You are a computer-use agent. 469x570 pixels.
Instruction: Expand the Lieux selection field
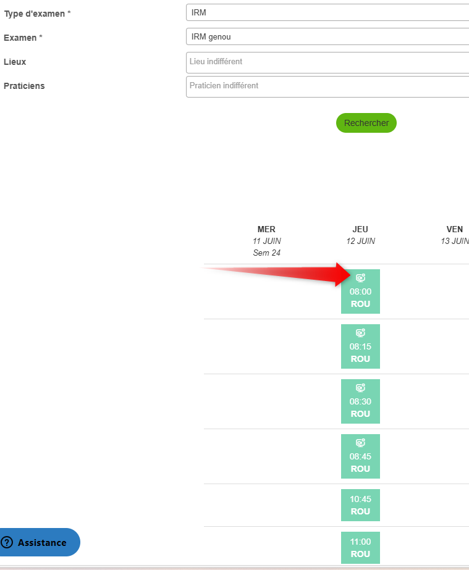[x=327, y=62]
